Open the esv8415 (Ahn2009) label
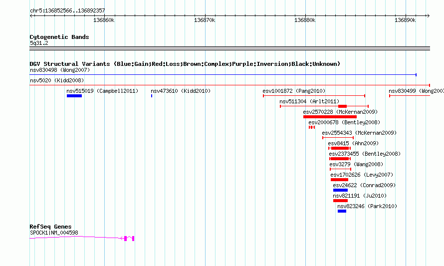444x266 pixels. pyautogui.click(x=353, y=143)
